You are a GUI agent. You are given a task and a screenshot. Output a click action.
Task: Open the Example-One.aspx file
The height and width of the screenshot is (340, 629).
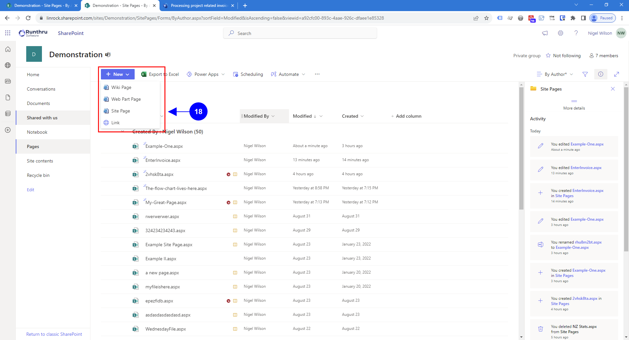(164, 146)
